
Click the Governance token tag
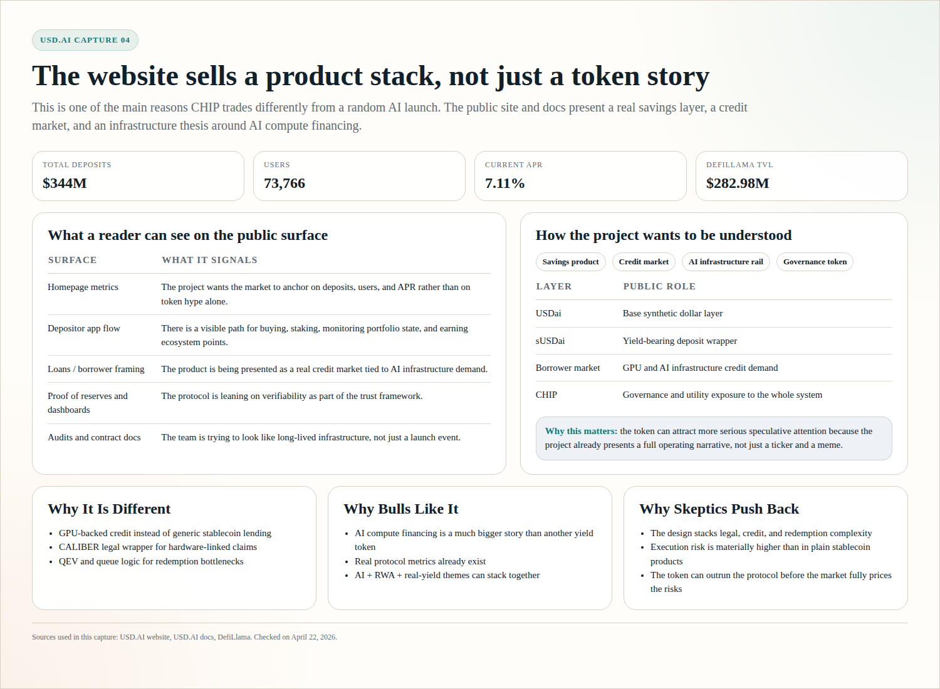point(815,262)
